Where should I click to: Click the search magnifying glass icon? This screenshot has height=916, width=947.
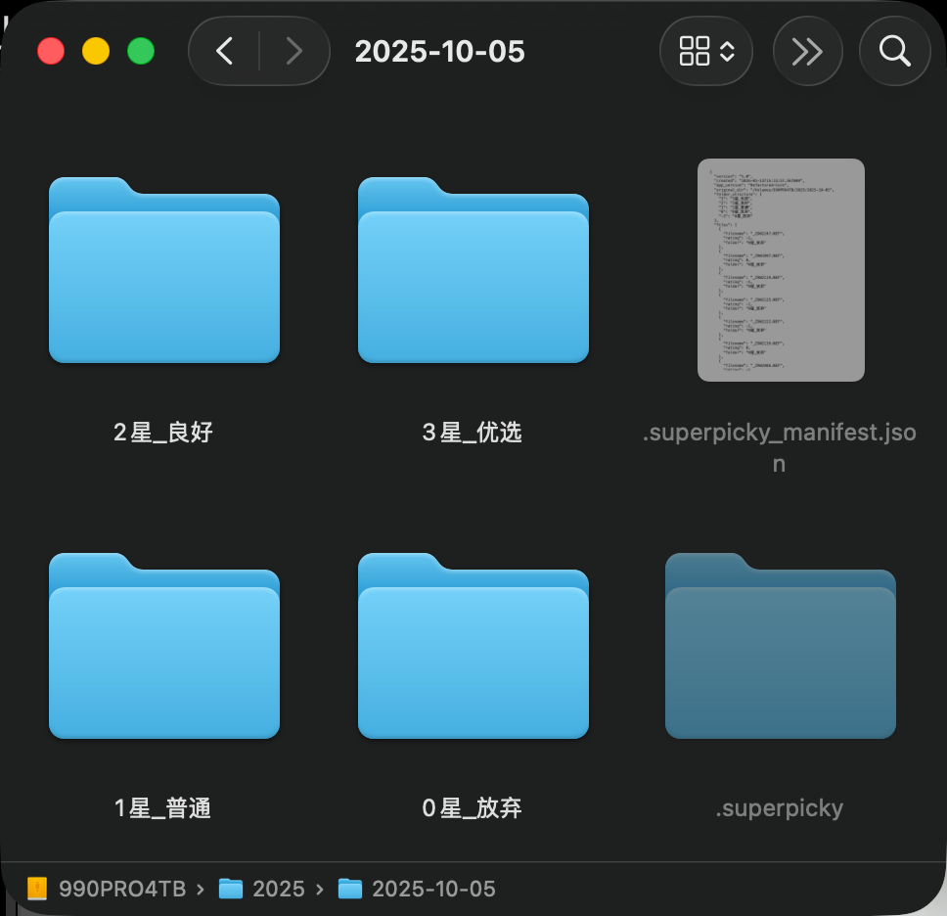894,51
